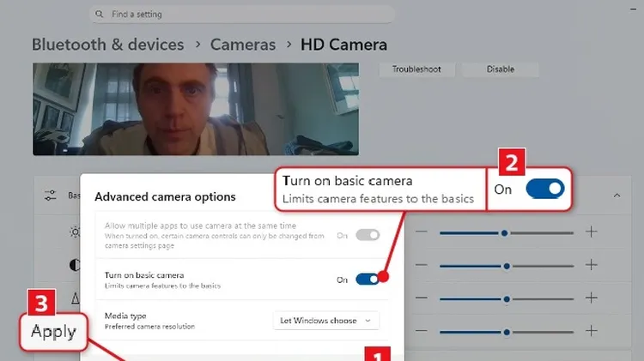Collapse the Basic settings section chevron
Screen dimensions: 644x361
617,196
